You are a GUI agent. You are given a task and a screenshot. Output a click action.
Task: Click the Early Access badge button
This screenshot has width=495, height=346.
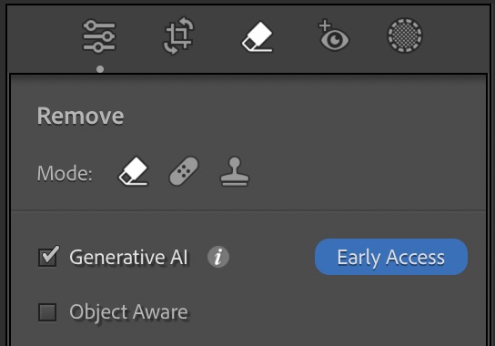point(391,257)
